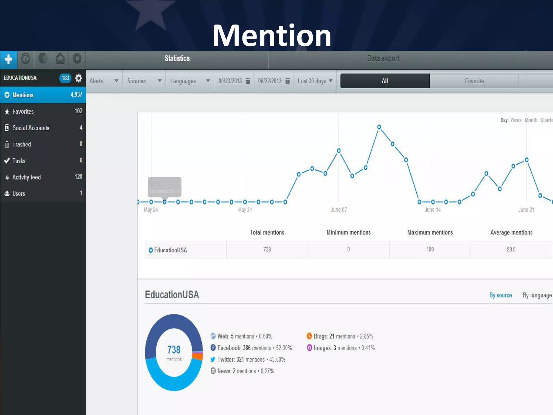Click the open envelope icon in toolbar

[60, 59]
